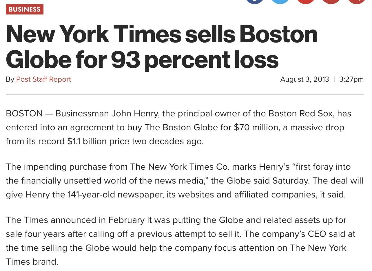Click the word "February" in the third paragraph
The height and width of the screenshot is (271, 372).
(x=126, y=220)
